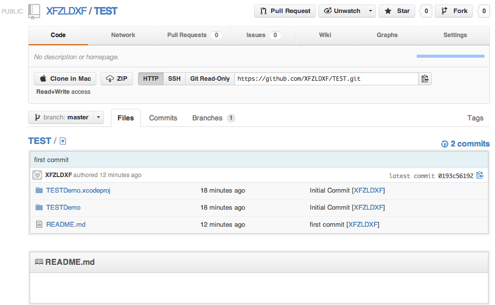
Task: Expand the Unwatch dropdown arrow
Action: pyautogui.click(x=370, y=11)
